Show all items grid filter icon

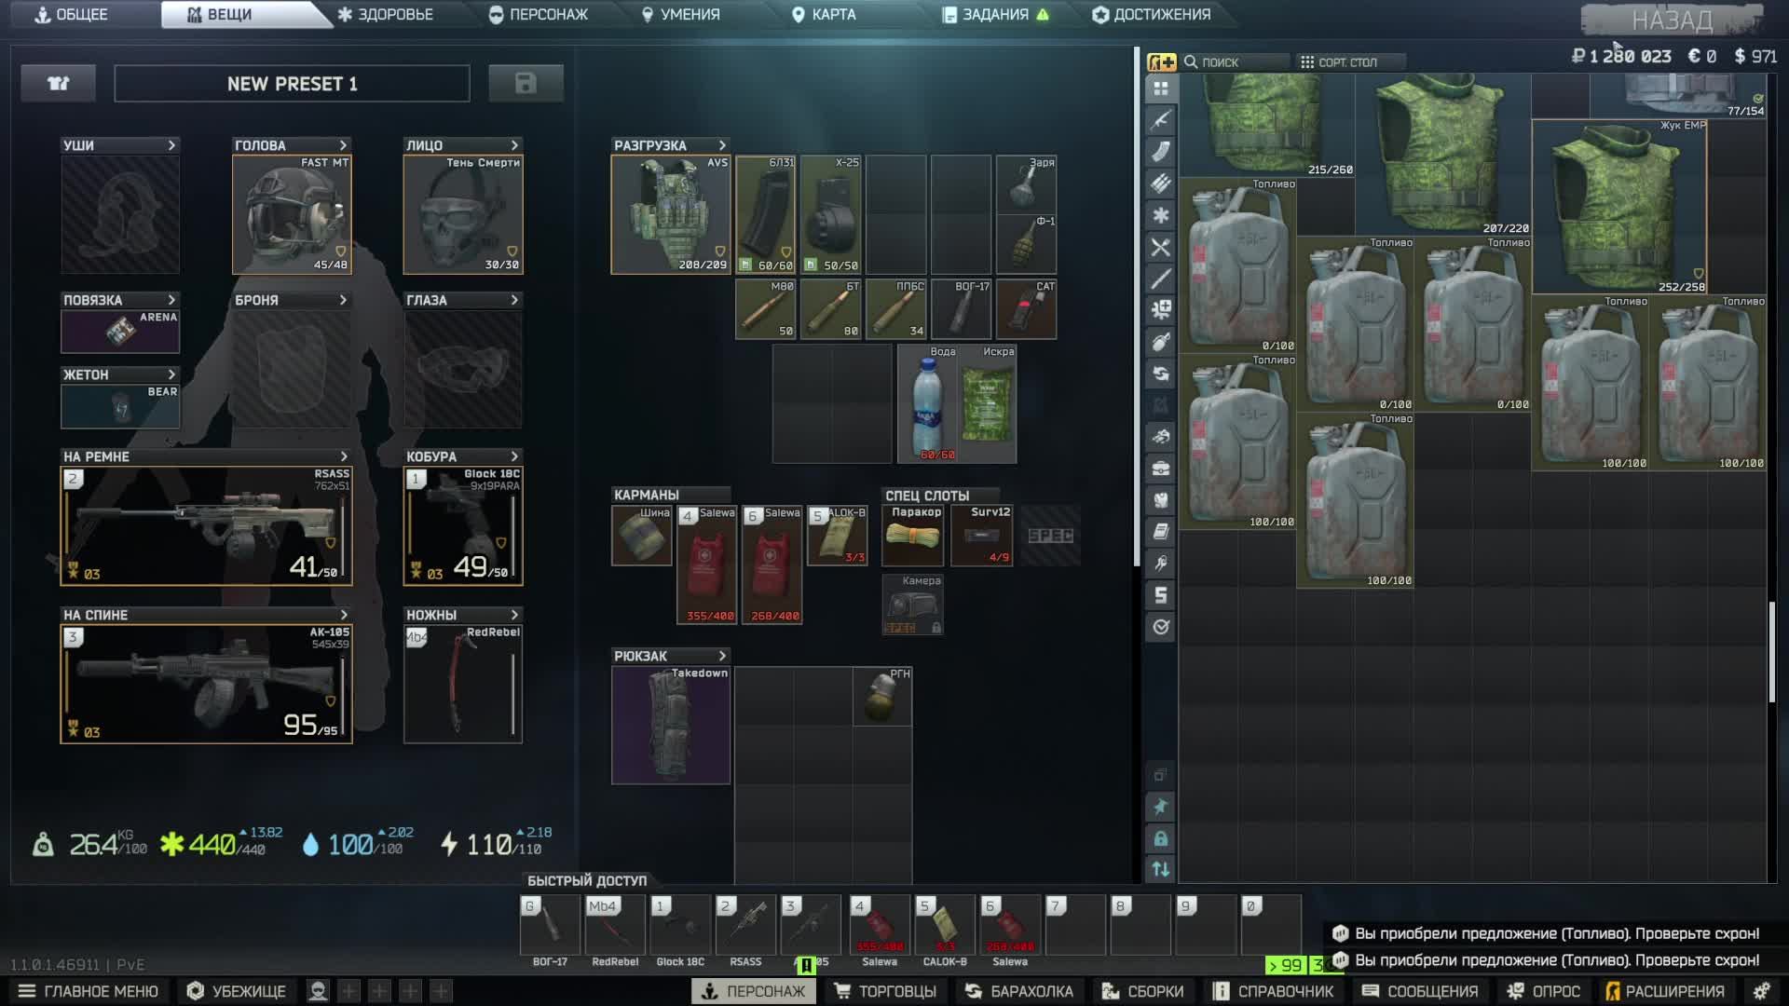(1160, 88)
